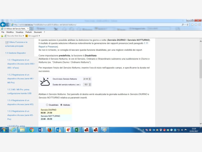The image size is (202, 152).
Task: Click the browser Back arrow button
Action: tap(3, 25)
